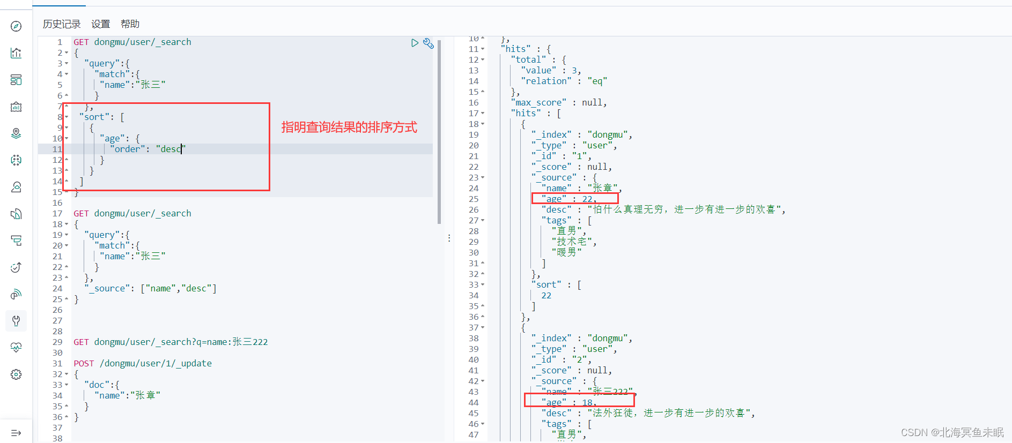Open the Management gear icon

[16, 374]
